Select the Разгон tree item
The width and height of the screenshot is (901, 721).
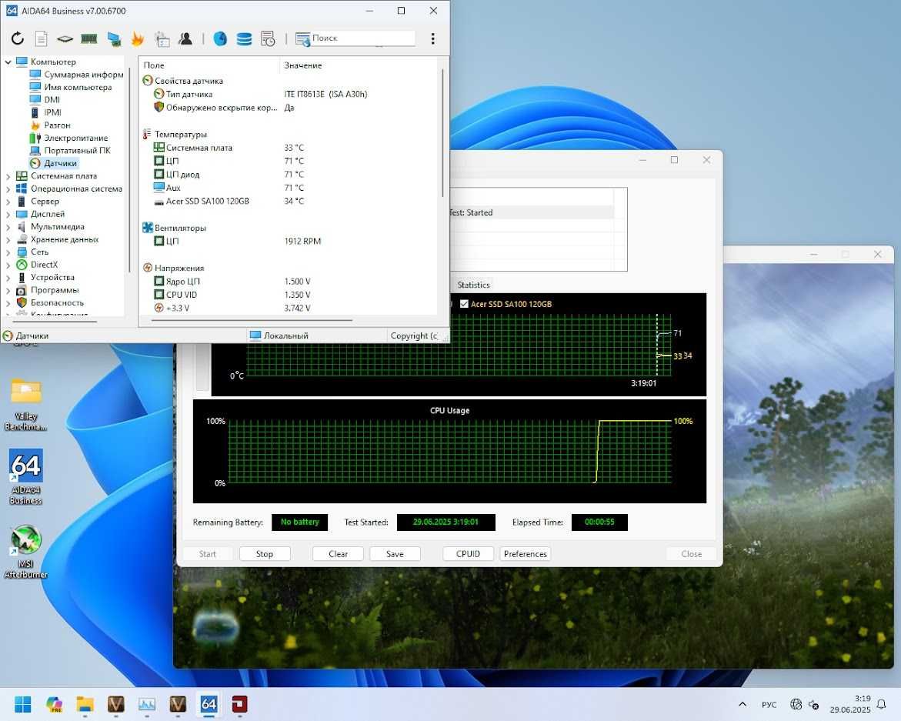57,125
